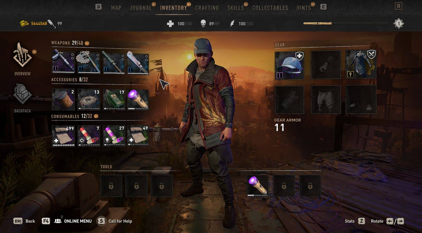The width and height of the screenshot is (422, 233).
Task: Switch to the Crafting tab
Action: point(207,8)
